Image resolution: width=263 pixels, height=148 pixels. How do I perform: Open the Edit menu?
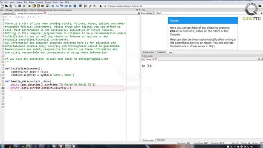[6, 2]
